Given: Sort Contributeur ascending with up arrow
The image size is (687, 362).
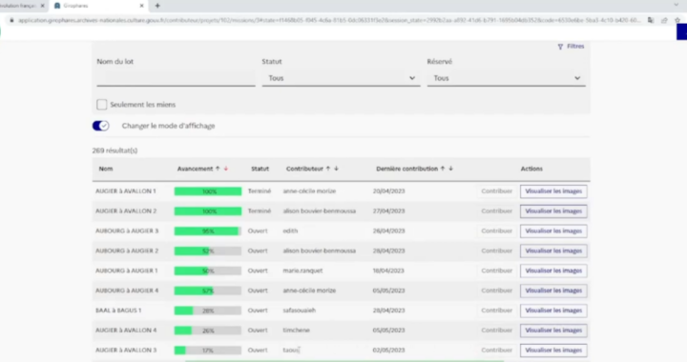Looking at the screenshot, I should (x=327, y=169).
